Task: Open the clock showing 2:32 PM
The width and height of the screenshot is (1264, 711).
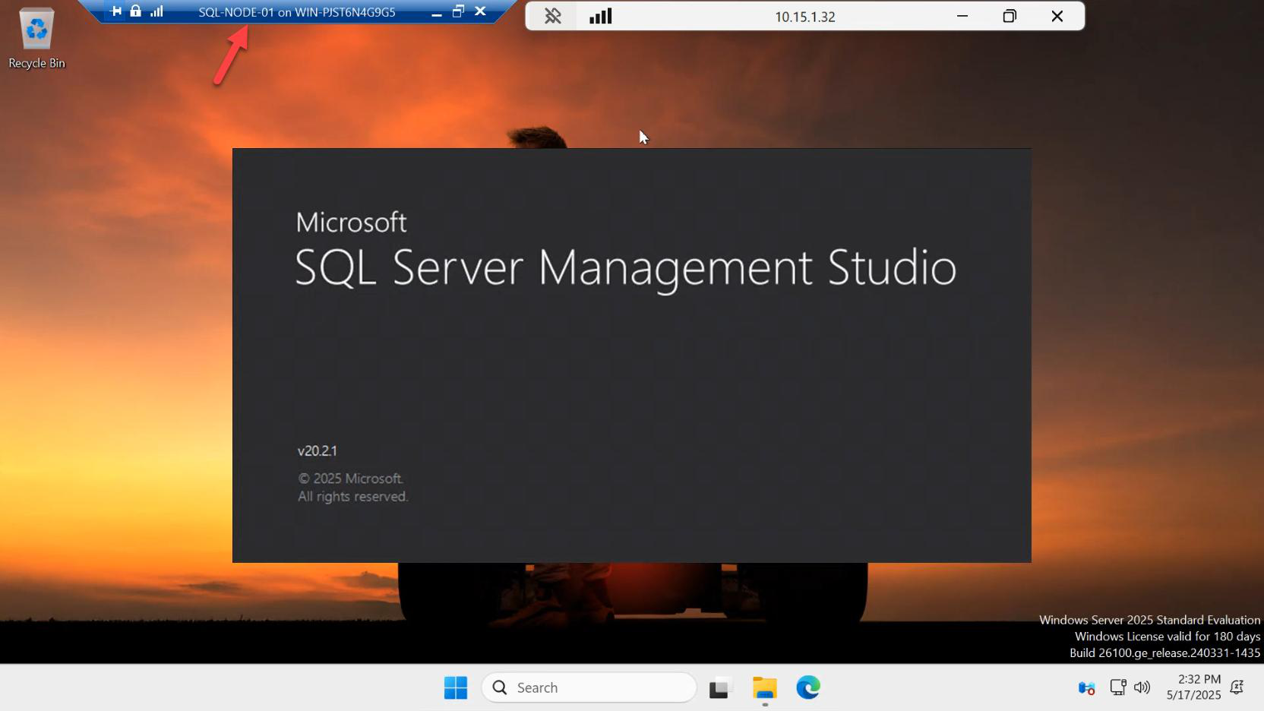Action: coord(1194,687)
